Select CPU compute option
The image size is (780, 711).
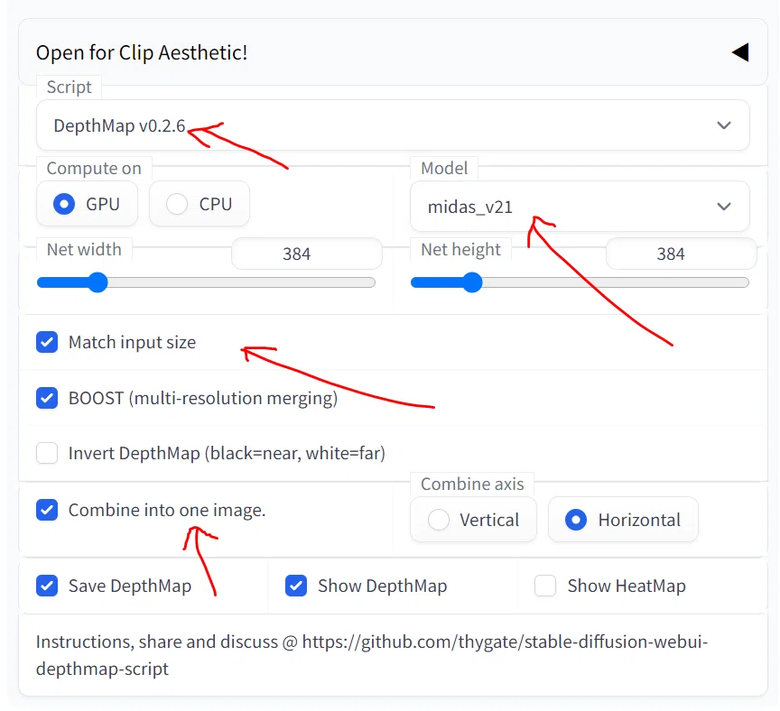(200, 204)
